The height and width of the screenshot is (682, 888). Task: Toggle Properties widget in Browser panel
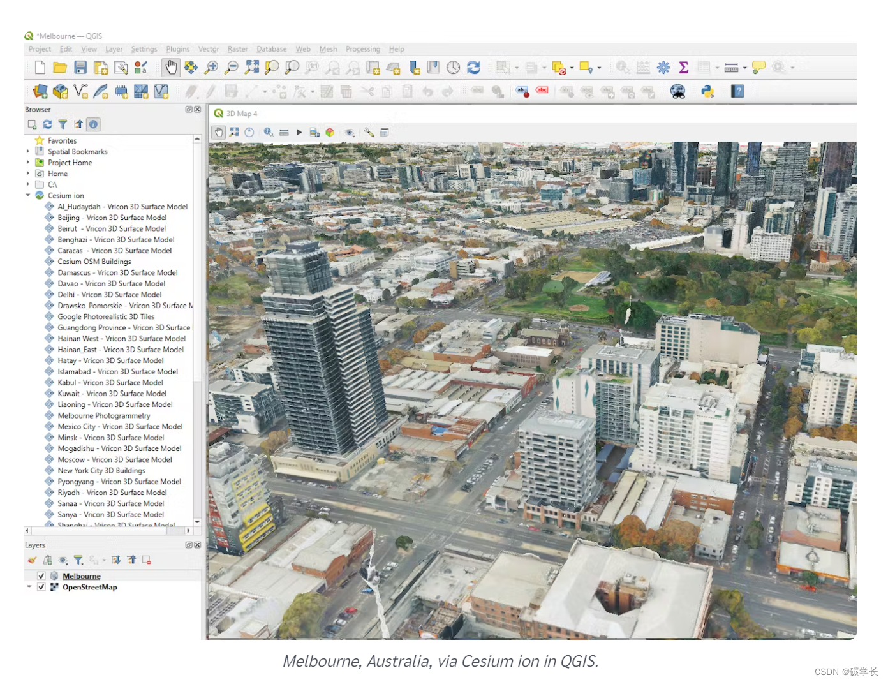pos(93,124)
